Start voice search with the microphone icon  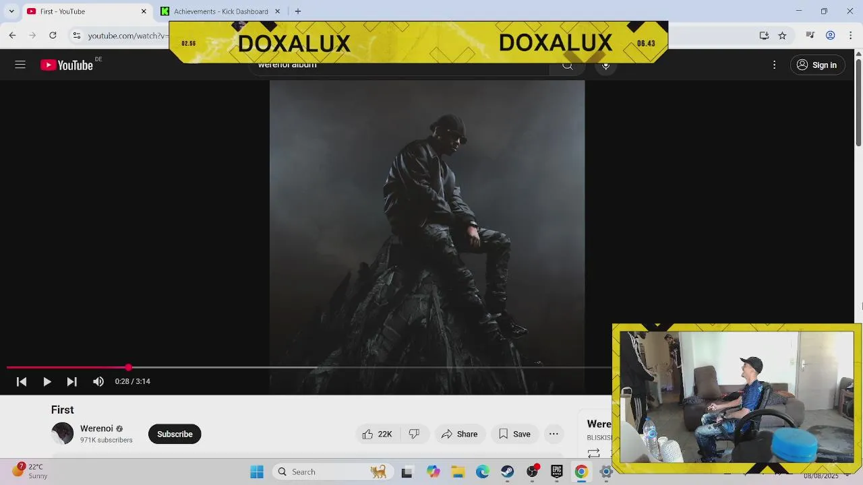[605, 66]
